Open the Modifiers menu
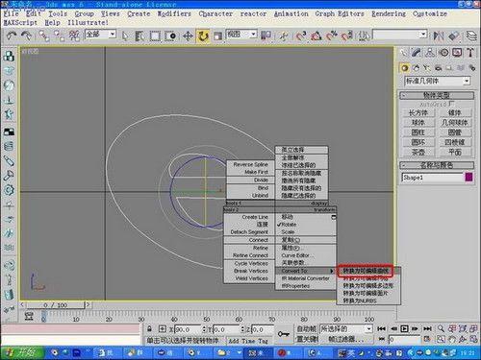Image resolution: width=481 pixels, height=360 pixels. coord(174,13)
